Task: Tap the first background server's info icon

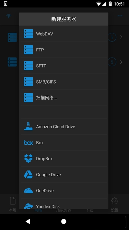Action: tap(112, 37)
